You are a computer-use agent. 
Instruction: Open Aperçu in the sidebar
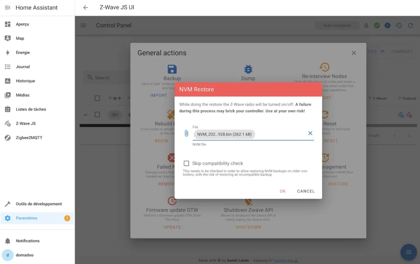tap(37, 24)
